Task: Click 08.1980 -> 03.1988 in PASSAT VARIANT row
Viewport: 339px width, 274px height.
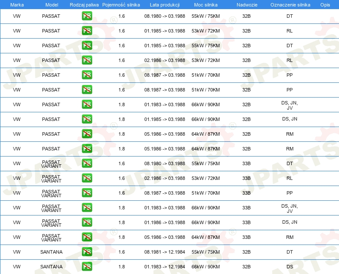Action: 165,163
